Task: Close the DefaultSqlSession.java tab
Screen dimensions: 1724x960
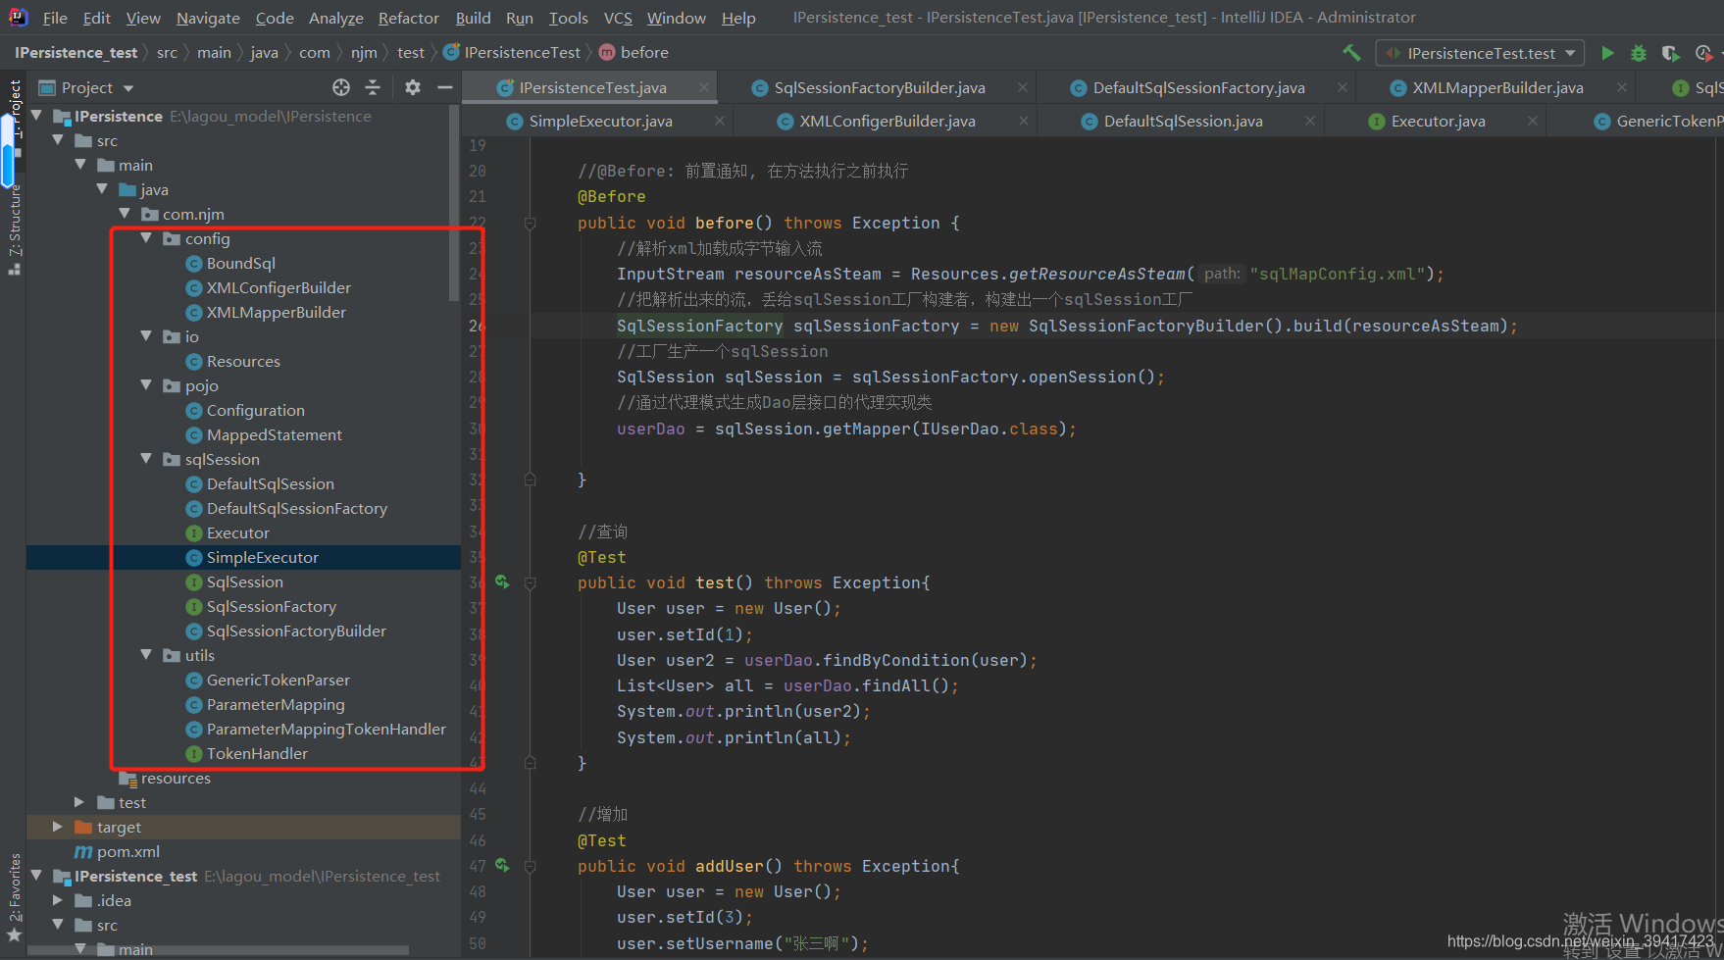Action: [x=1310, y=121]
